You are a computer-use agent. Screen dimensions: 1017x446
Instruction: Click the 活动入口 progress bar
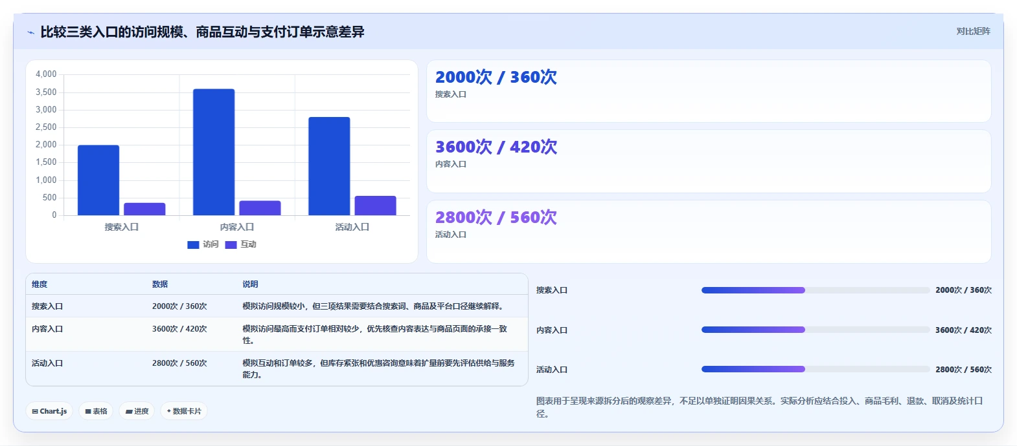[816, 369]
